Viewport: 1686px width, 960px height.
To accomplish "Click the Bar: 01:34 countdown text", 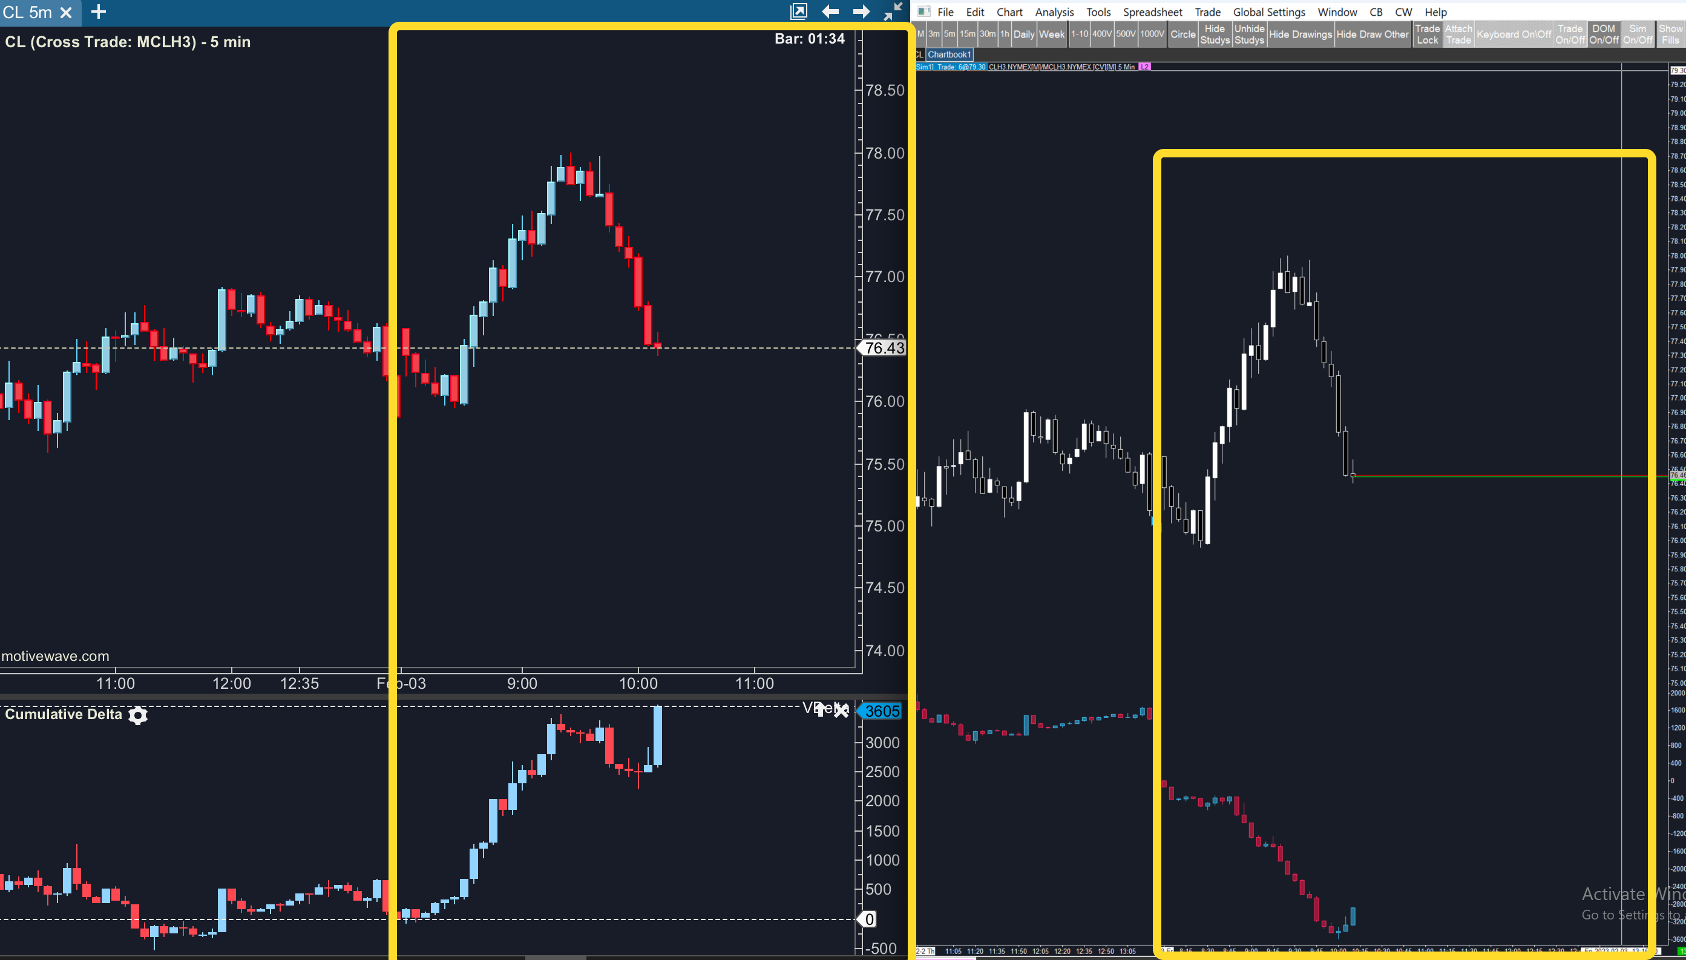I will pos(809,39).
